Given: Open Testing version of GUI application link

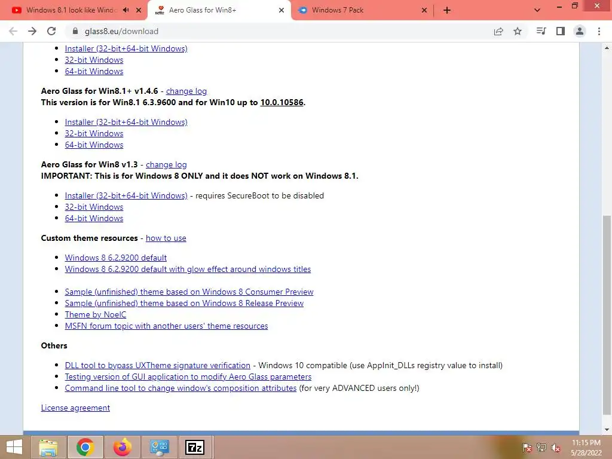Looking at the screenshot, I should (188, 377).
